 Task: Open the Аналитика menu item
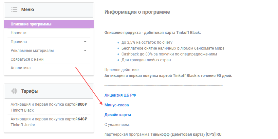21,68
